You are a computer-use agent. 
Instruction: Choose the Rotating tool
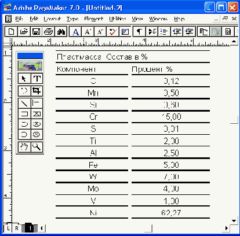(24, 91)
